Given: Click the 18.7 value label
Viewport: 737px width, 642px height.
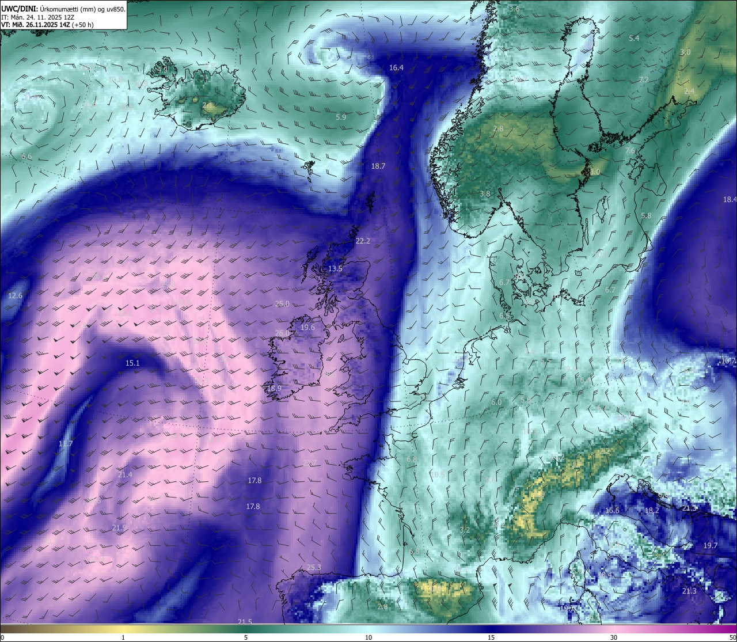Looking at the screenshot, I should click(x=378, y=166).
